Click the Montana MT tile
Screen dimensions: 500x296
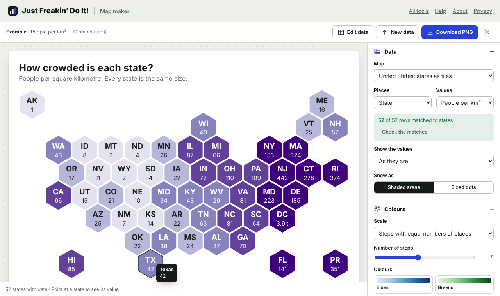point(111,150)
